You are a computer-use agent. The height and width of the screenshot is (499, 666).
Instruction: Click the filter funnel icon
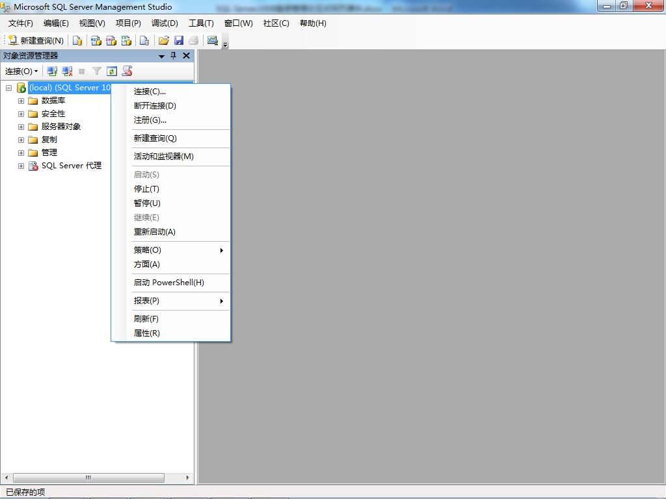coord(97,71)
